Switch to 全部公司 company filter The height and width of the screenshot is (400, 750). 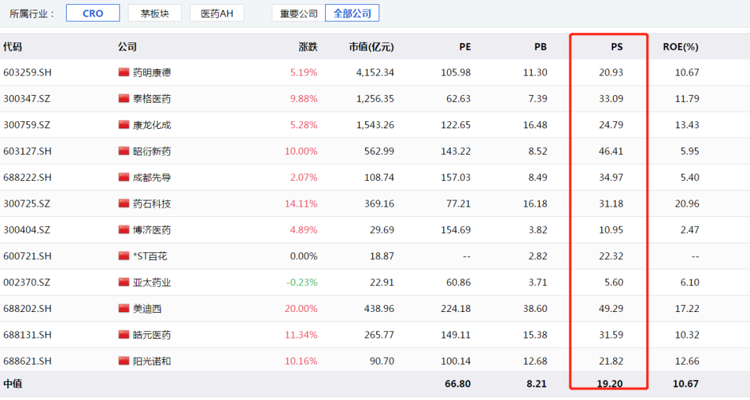[x=352, y=13]
